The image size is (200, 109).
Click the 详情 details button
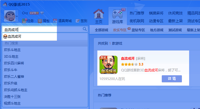[x=172, y=79]
